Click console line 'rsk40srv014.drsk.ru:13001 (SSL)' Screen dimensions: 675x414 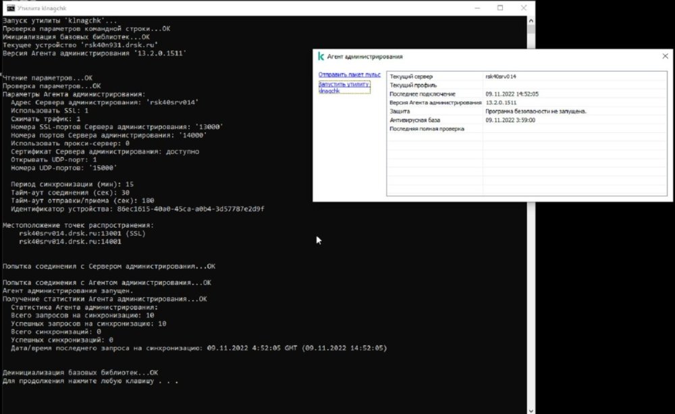click(x=82, y=233)
